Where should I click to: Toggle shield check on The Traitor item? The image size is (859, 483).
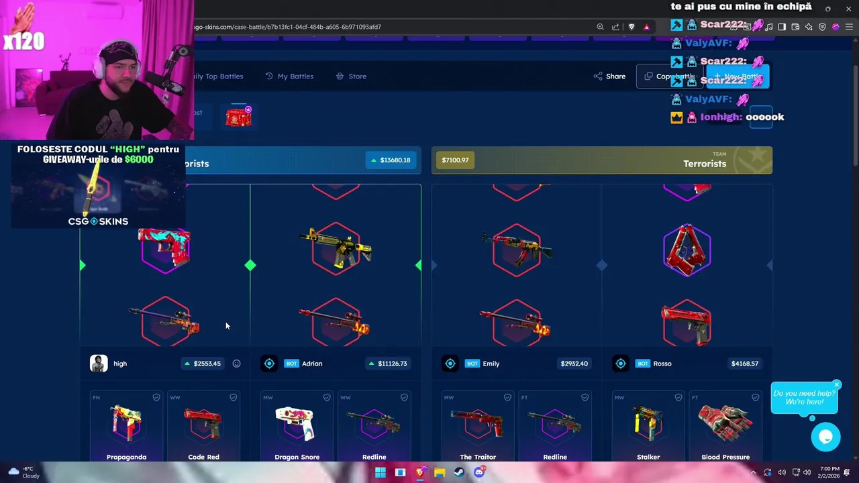[x=507, y=398]
